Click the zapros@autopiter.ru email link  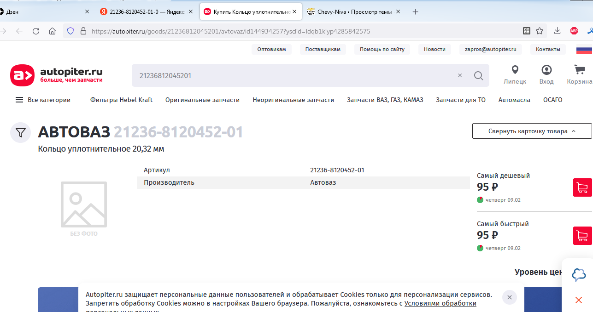[490, 49]
